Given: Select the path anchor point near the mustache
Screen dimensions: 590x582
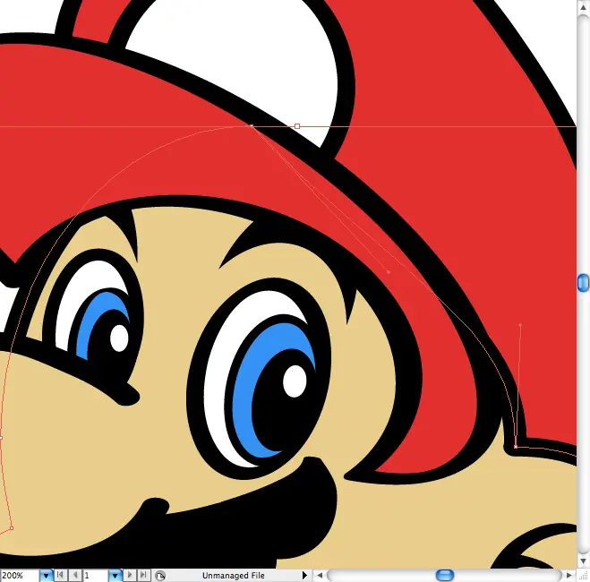Looking at the screenshot, I should (12, 528).
